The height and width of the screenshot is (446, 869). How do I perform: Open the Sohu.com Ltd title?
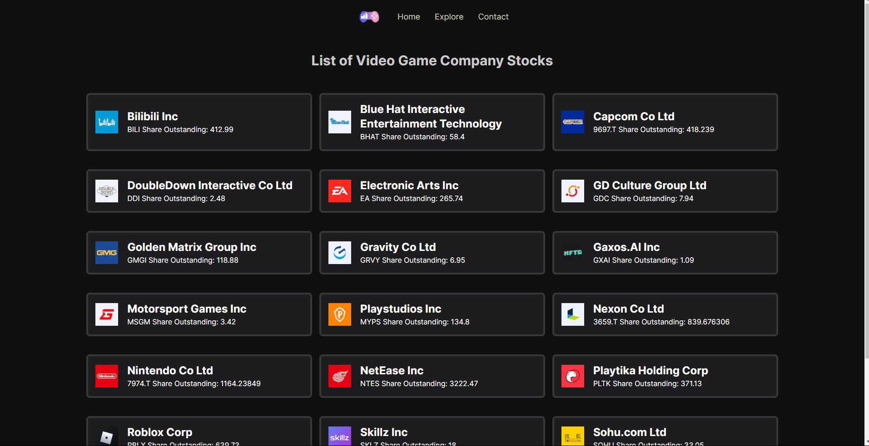(630, 432)
